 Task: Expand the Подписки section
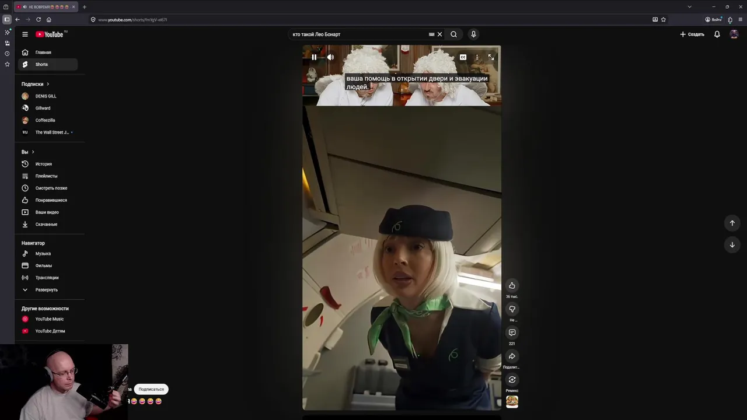[x=35, y=84]
